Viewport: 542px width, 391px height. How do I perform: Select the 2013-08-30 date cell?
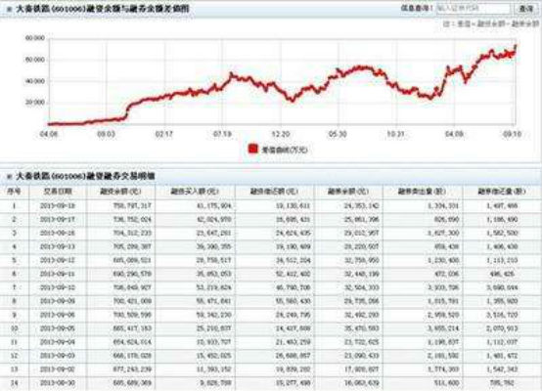[x=58, y=383]
